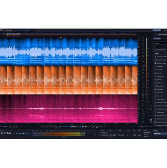Toggle the Instant process checkbox
The width and height of the screenshot is (167, 168).
[x=59, y=127]
